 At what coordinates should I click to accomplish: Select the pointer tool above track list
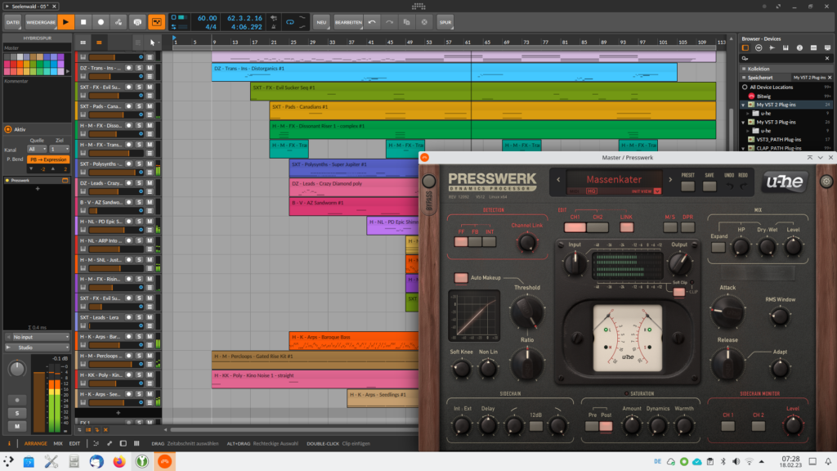[153, 43]
